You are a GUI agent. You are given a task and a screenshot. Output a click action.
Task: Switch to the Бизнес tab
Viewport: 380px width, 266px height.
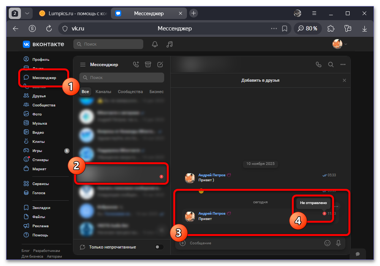pos(156,92)
